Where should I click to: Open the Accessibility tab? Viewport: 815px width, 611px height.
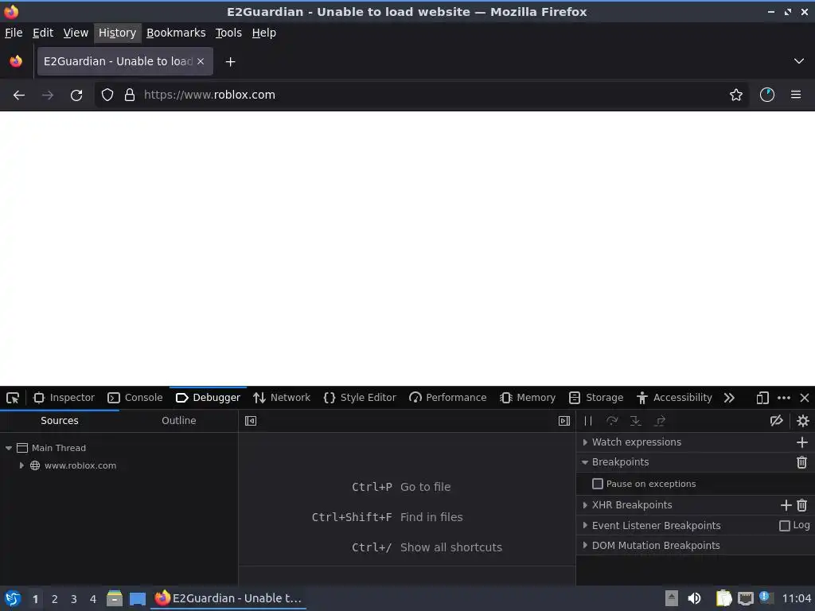[674, 398]
